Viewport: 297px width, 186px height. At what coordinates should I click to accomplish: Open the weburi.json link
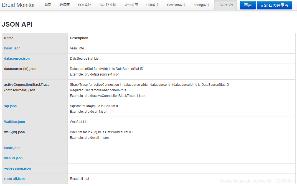click(13, 158)
